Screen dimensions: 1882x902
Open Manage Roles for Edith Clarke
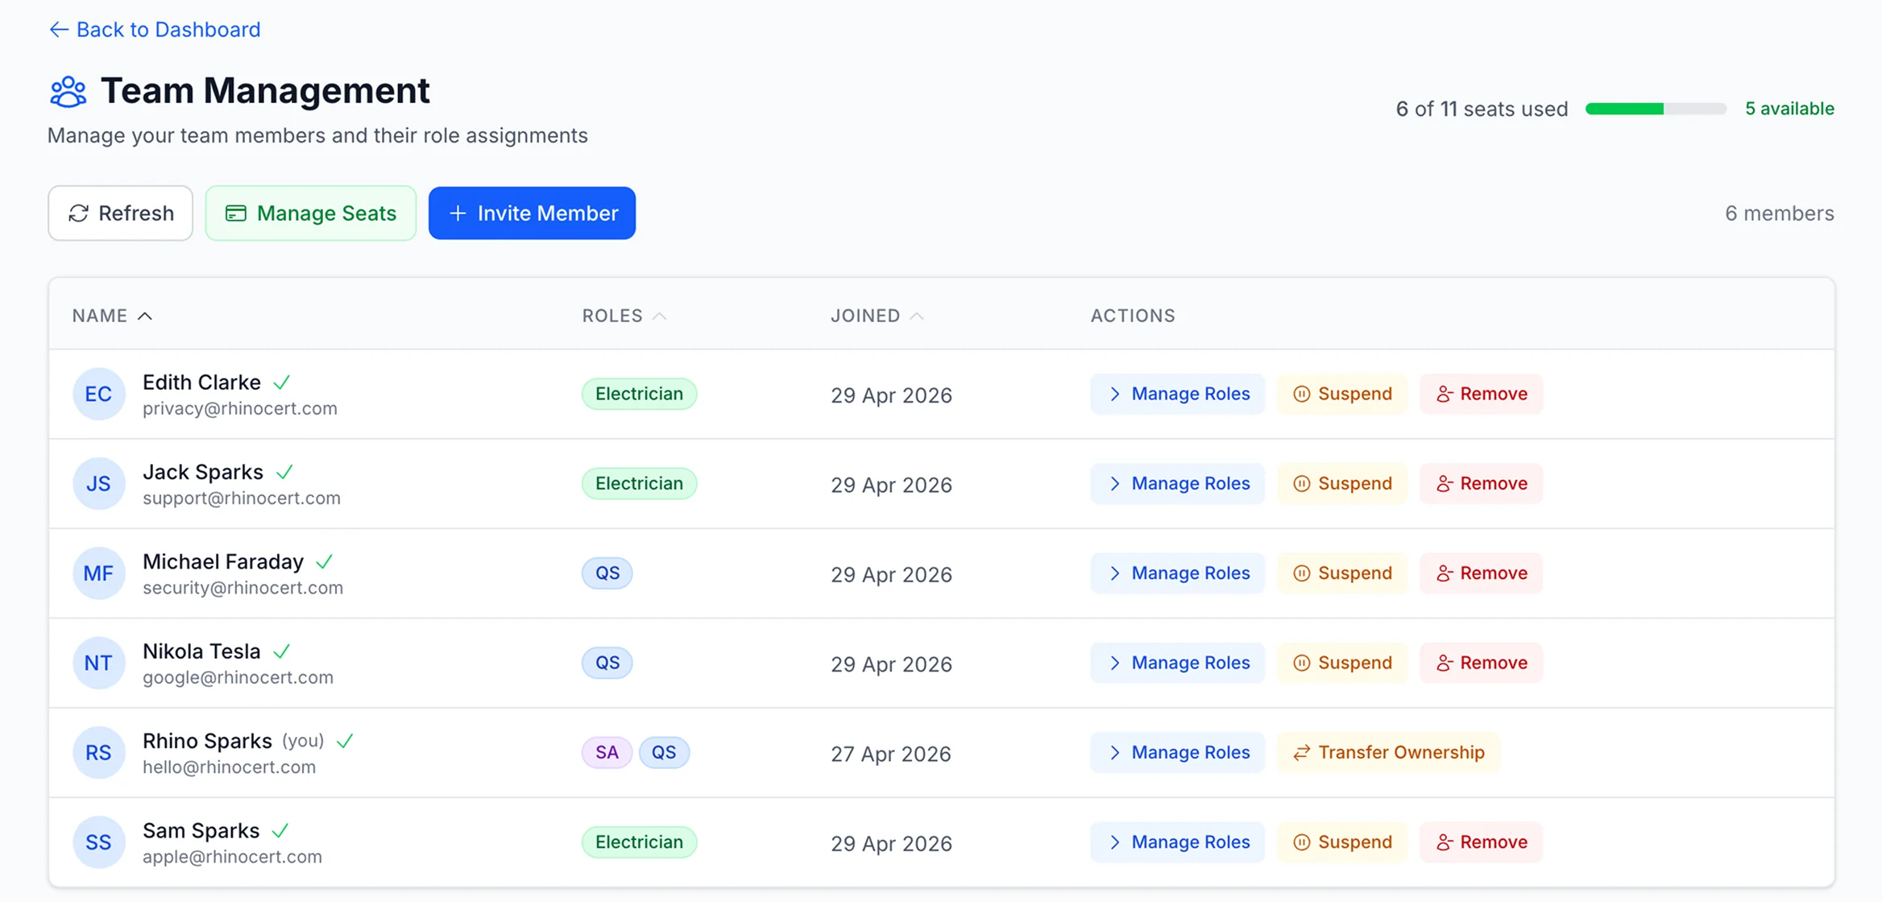[x=1178, y=394]
